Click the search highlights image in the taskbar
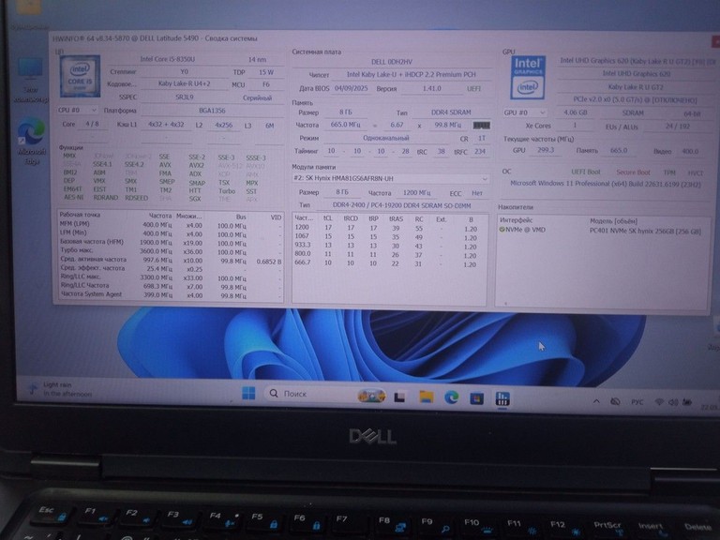Viewport: 720px width, 540px height. 371,396
